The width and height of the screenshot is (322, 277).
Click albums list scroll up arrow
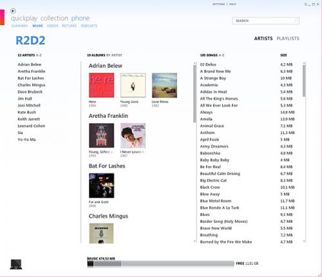pyautogui.click(x=194, y=64)
